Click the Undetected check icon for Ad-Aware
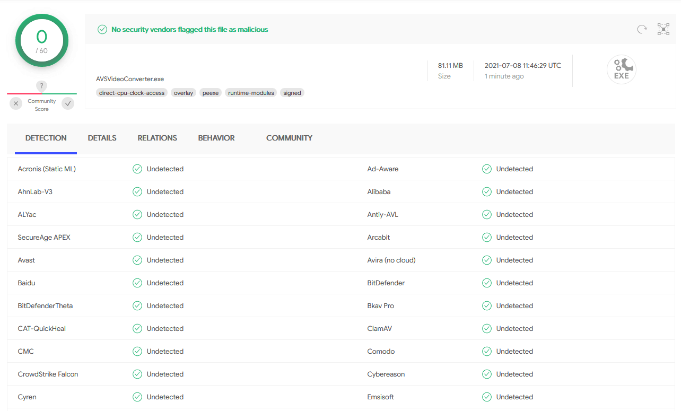Image resolution: width=681 pixels, height=411 pixels. pyautogui.click(x=487, y=169)
